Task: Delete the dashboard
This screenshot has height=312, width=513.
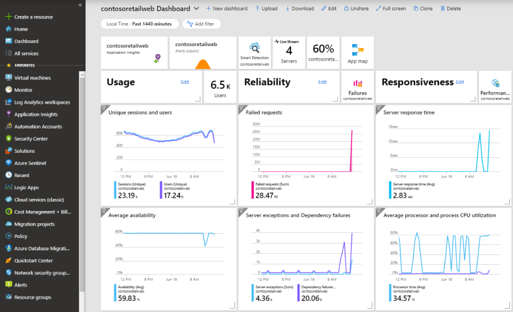Action: 451,8
